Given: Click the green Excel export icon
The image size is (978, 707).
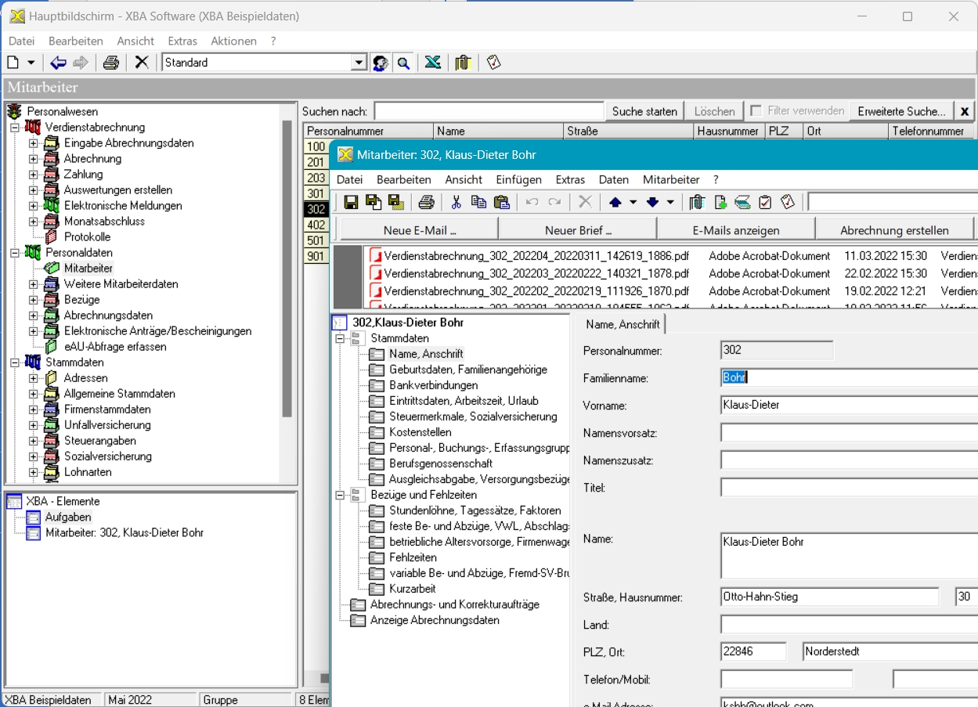Looking at the screenshot, I should (x=432, y=63).
